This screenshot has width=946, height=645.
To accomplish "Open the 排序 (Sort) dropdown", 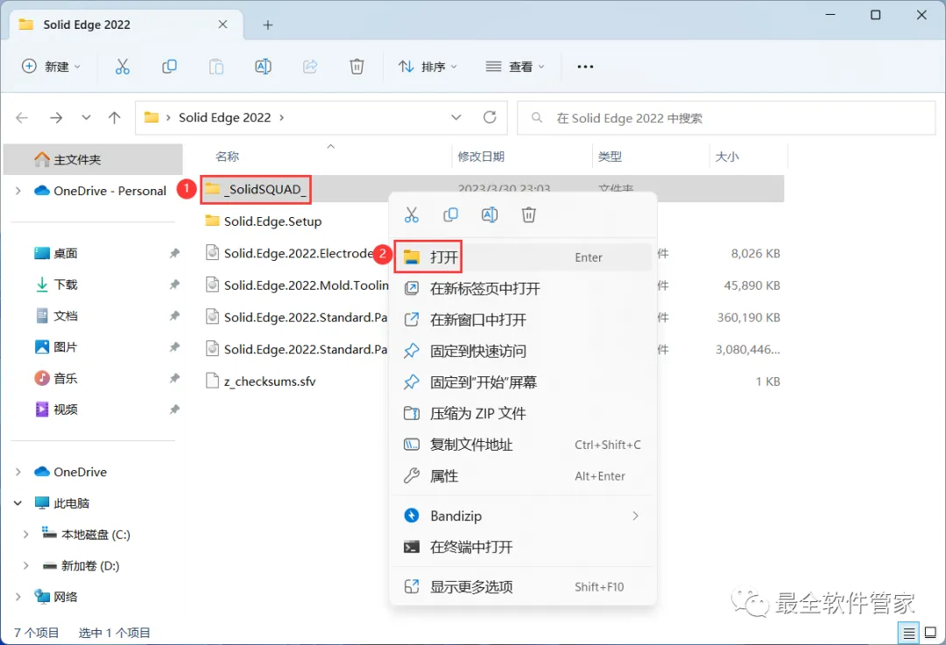I will (427, 67).
